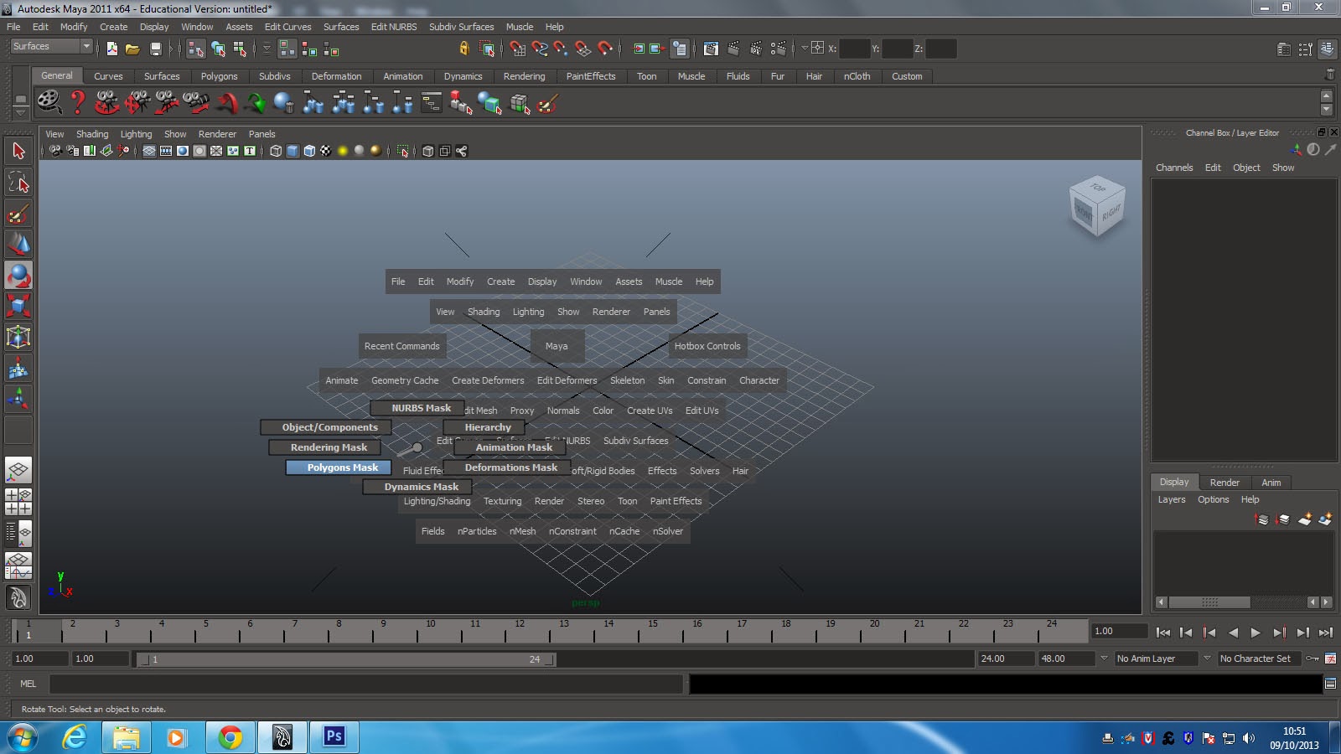Open the Muscle menu in the menu bar
1341x754 pixels.
click(519, 26)
